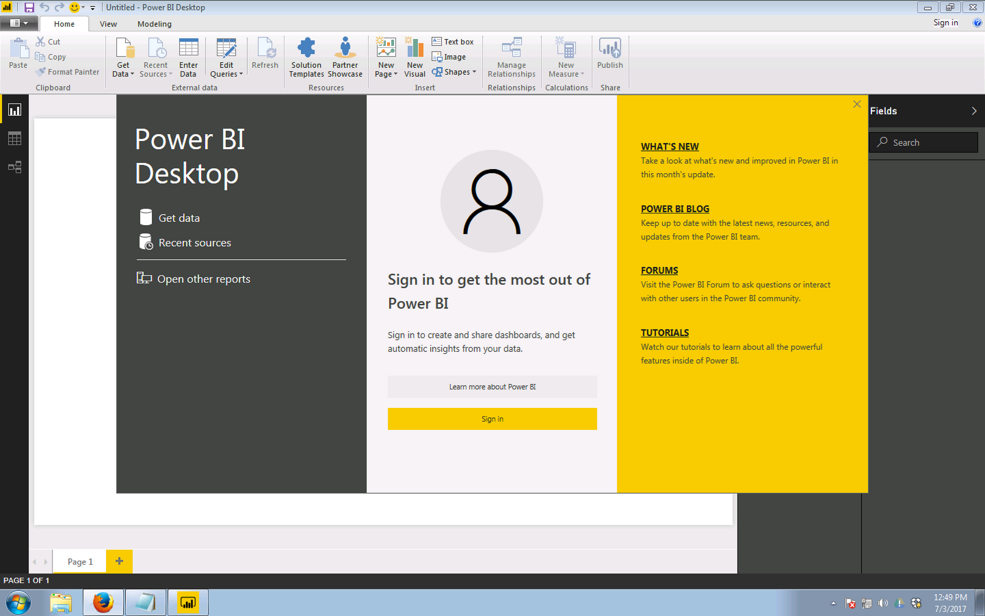Click the Copy icon in Clipboard
The width and height of the screenshot is (985, 616).
click(x=40, y=56)
